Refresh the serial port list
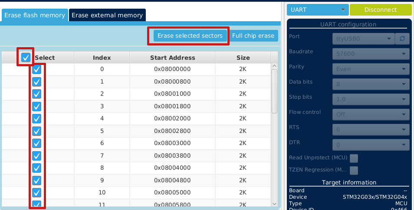The height and width of the screenshot is (210, 414). [402, 39]
